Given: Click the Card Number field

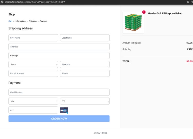Looking at the screenshot, I should click(x=59, y=92).
